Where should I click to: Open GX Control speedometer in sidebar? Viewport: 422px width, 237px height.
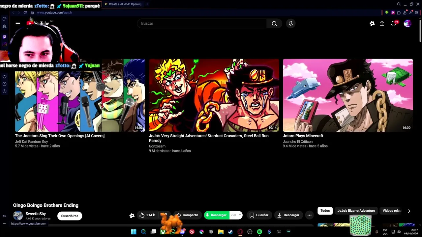[x=4, y=19]
